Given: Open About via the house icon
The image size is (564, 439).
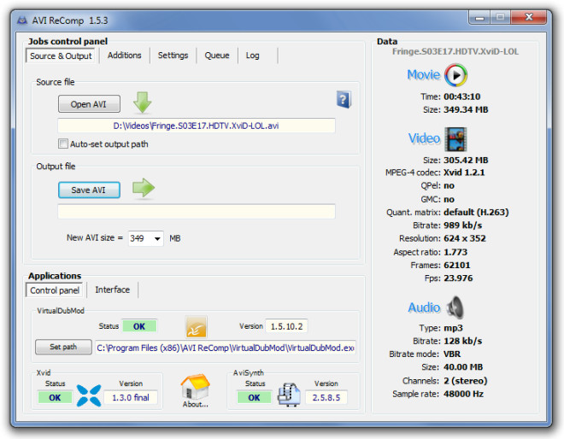Looking at the screenshot, I should tap(196, 388).
